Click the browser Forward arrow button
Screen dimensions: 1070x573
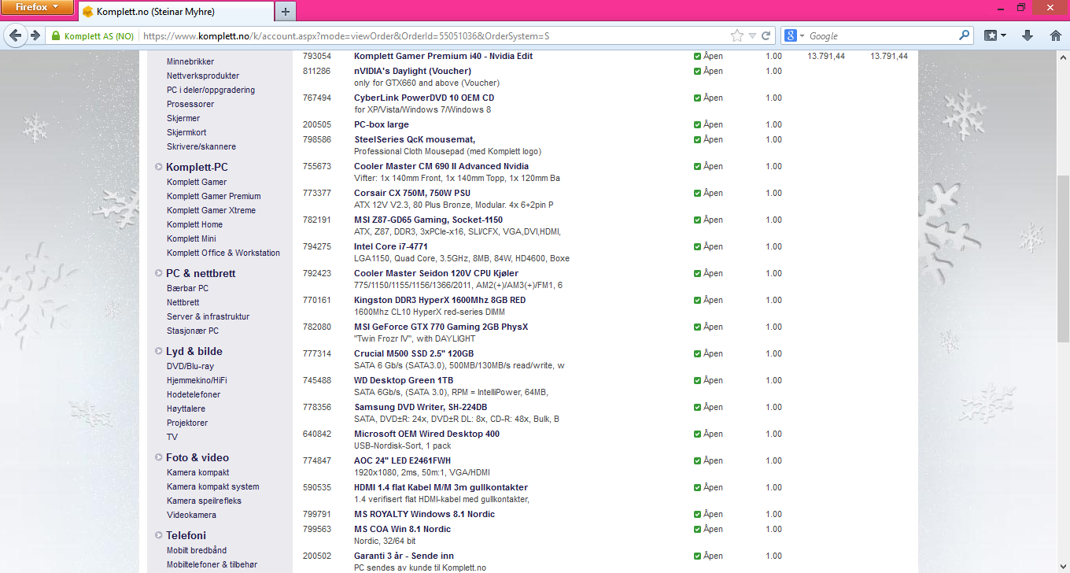point(35,35)
